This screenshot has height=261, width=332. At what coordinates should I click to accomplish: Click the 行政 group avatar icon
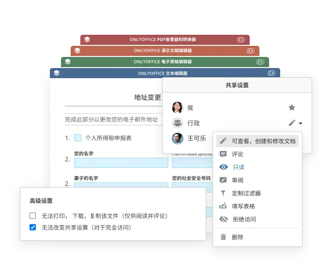click(178, 123)
